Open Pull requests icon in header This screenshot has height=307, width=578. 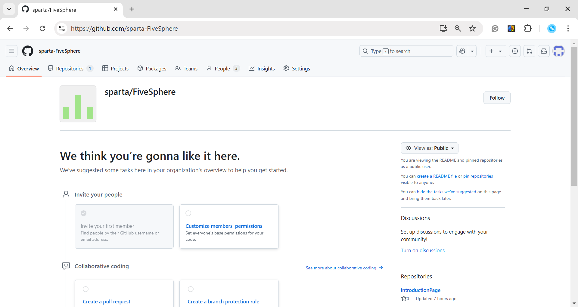pyautogui.click(x=530, y=51)
